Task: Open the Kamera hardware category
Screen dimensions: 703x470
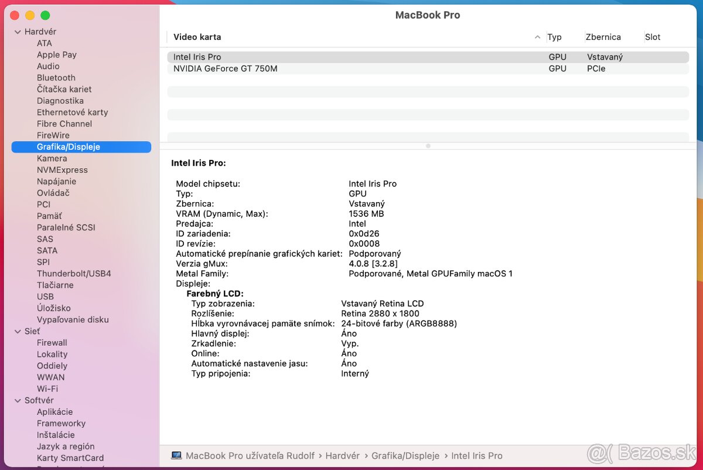Action: pyautogui.click(x=52, y=158)
